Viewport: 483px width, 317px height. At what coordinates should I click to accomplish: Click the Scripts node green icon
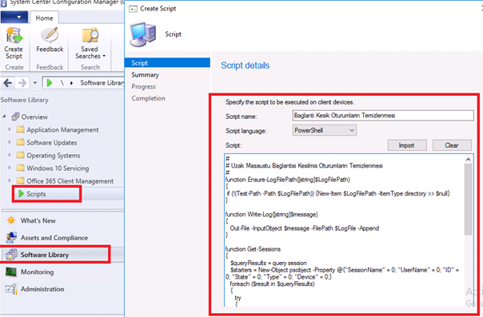tap(21, 194)
